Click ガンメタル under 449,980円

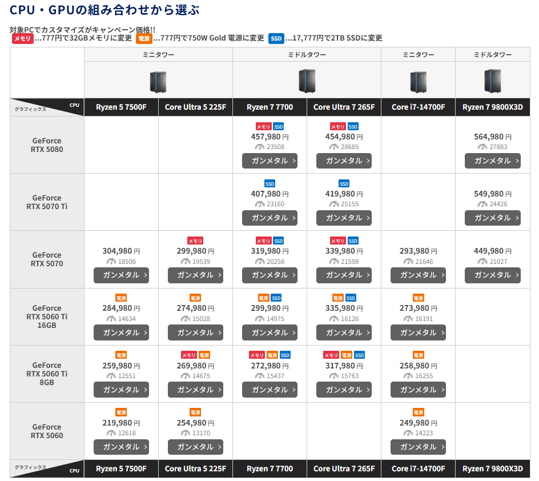pyautogui.click(x=492, y=275)
